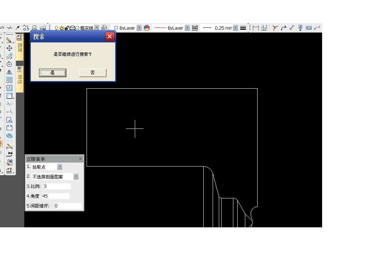Viewport: 371px width, 278px height.
Task: Toggle the layer lock icon
Action: 67,28
